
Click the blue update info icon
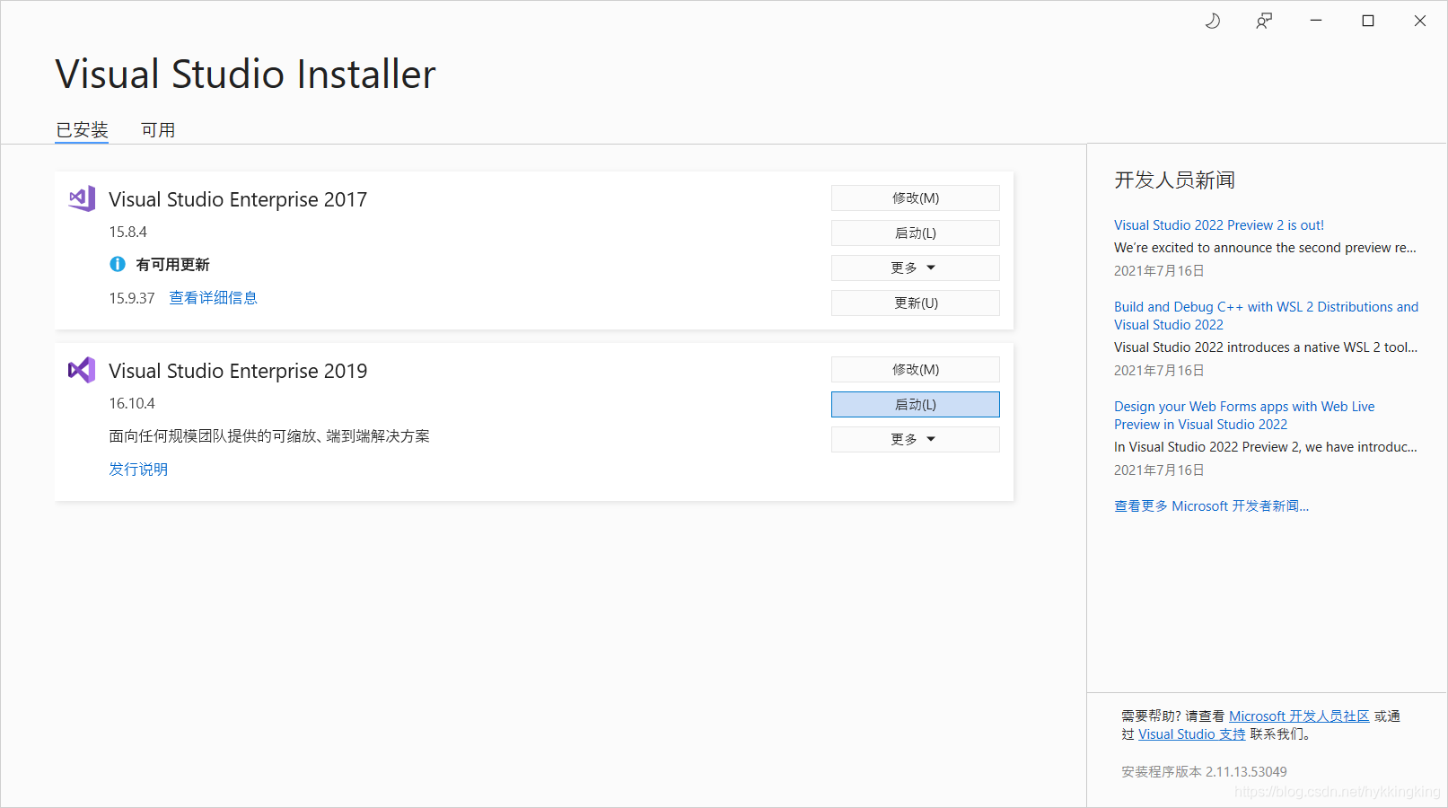[x=118, y=264]
